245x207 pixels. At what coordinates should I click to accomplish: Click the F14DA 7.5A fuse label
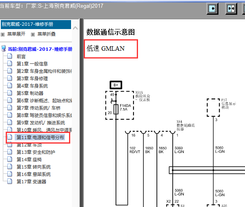pyautogui.click(x=125, y=108)
